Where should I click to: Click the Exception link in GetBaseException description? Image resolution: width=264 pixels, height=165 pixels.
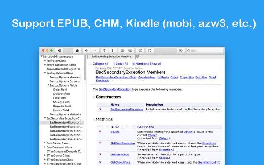tap(209, 143)
